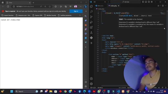168x94 pixels.
Task: View site information for 127.0.0.1
Action: point(14,7)
